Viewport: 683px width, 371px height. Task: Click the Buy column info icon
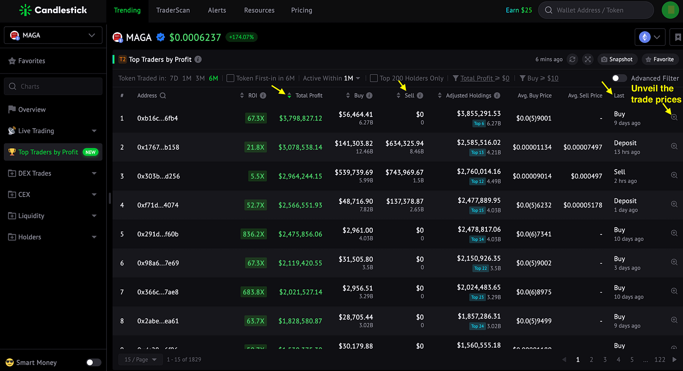pos(369,96)
